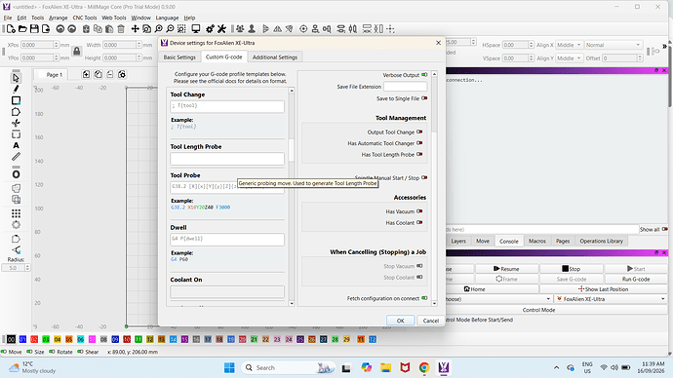Toggle Fetch configuration on connect switch

tap(424, 298)
